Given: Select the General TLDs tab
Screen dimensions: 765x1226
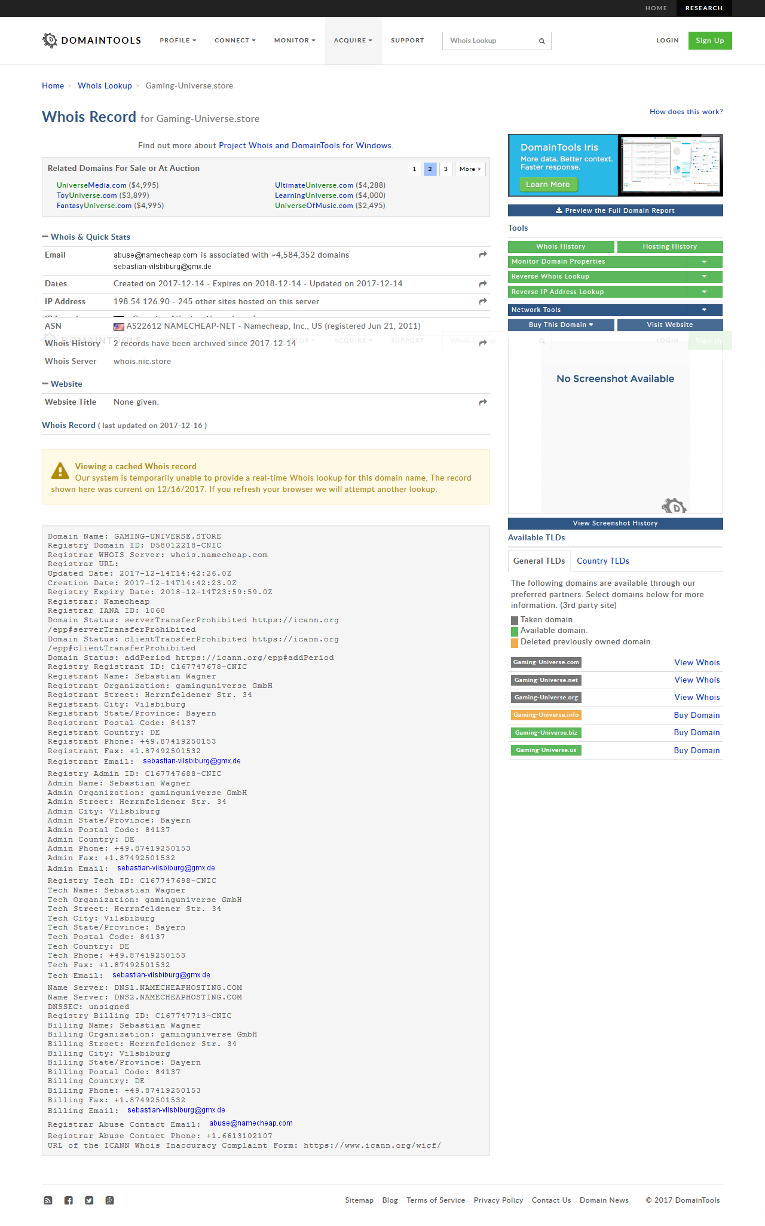Looking at the screenshot, I should coord(539,561).
